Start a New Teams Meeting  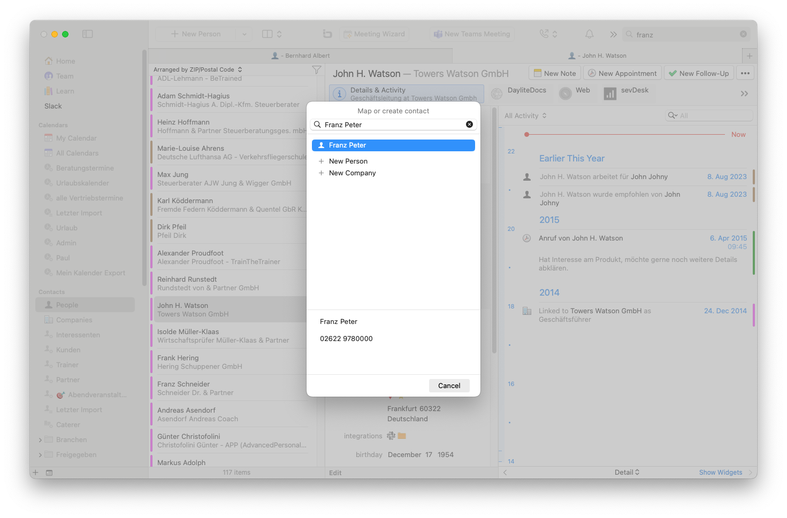472,34
